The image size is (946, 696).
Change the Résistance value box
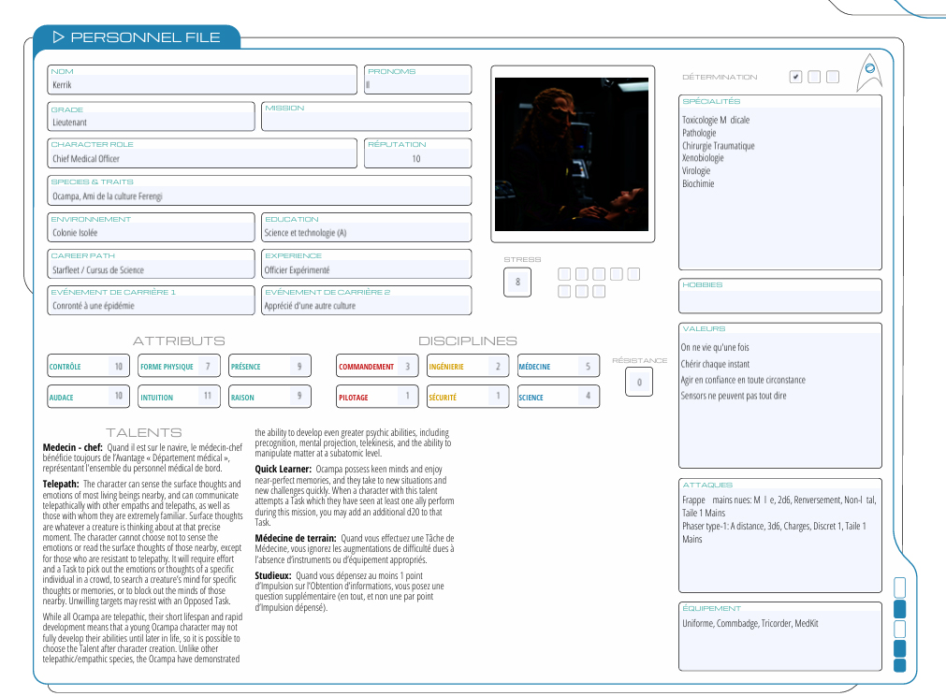[x=639, y=382]
